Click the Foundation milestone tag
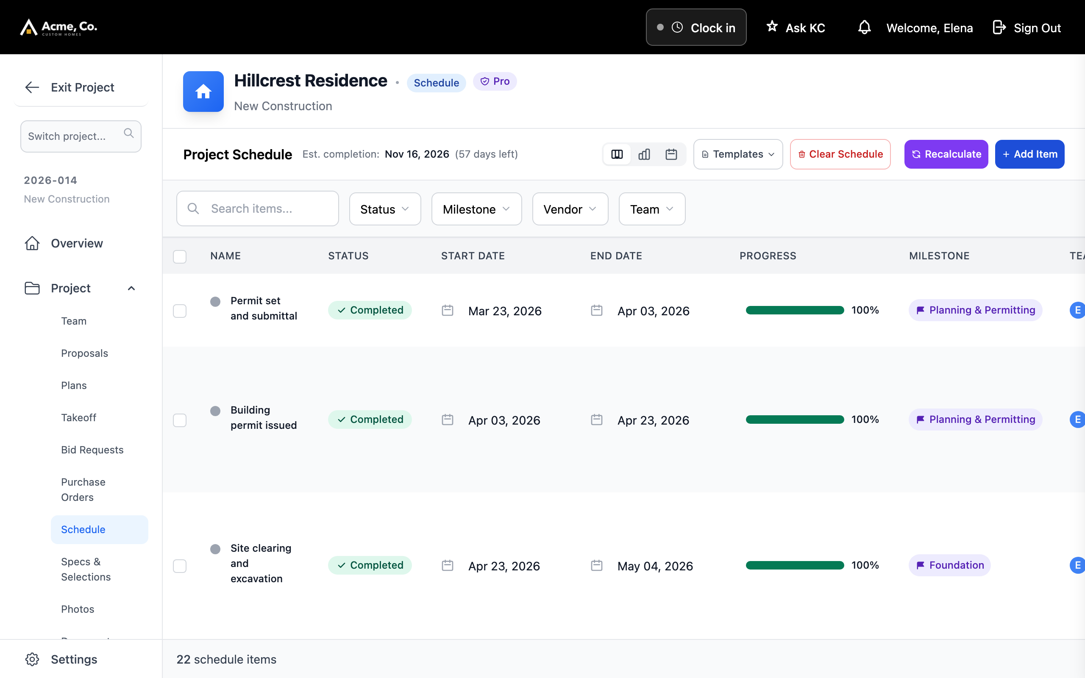Viewport: 1085px width, 678px height. (950, 565)
